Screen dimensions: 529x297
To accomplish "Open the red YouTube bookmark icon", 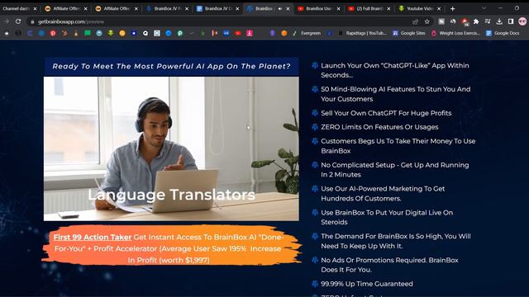I will [x=238, y=33].
